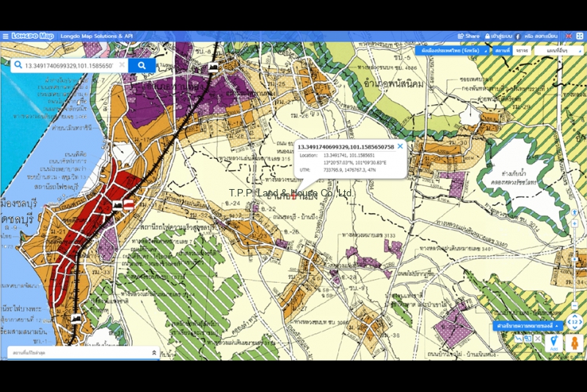The image size is (587, 392).
Task: Enter fullscreen map view
Action: [580, 36]
